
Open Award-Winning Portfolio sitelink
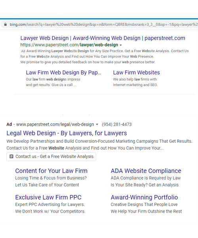(144, 197)
